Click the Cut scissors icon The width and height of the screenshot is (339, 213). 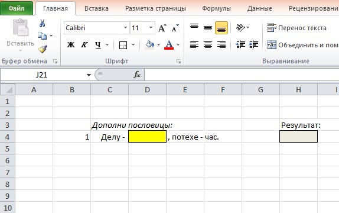[42, 23]
